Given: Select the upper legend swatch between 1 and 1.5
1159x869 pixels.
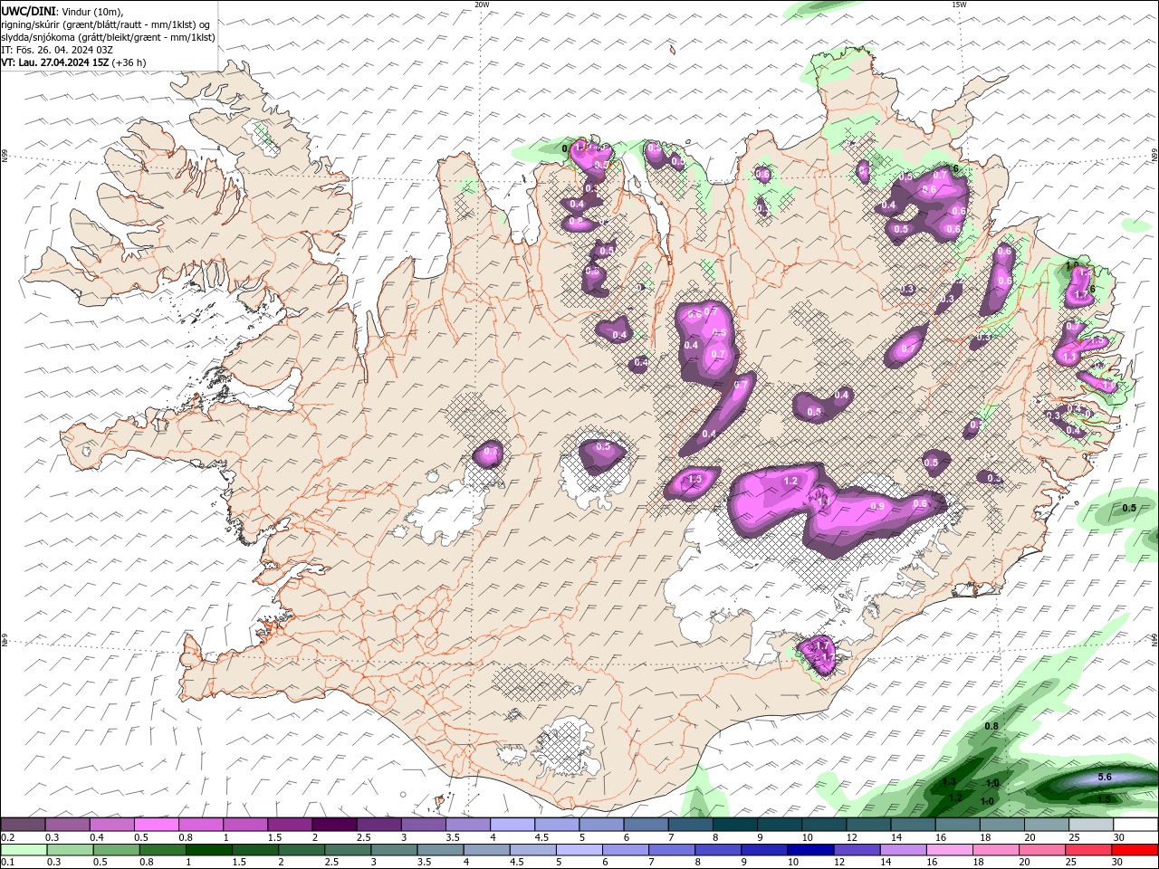Looking at the screenshot, I should click(244, 825).
